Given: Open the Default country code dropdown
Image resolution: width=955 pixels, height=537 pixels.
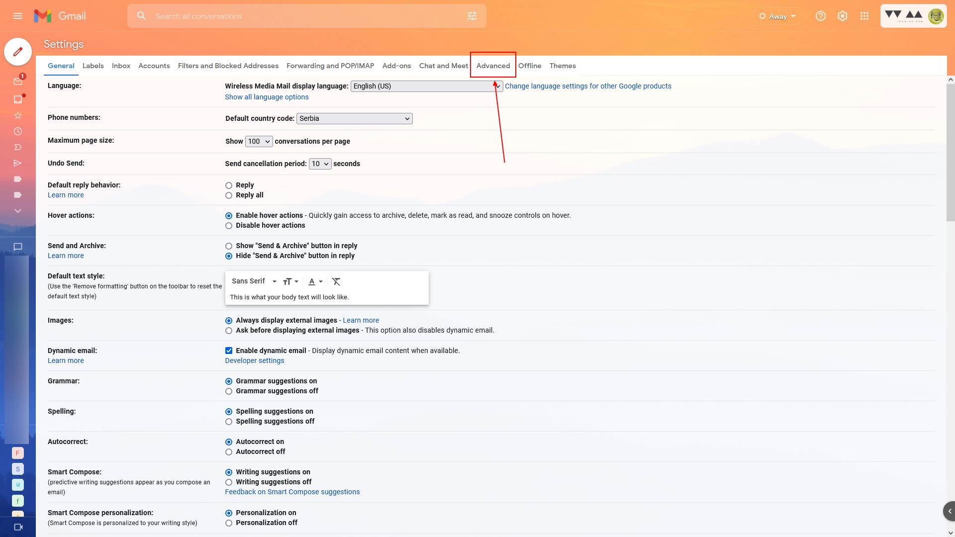Looking at the screenshot, I should [x=354, y=118].
